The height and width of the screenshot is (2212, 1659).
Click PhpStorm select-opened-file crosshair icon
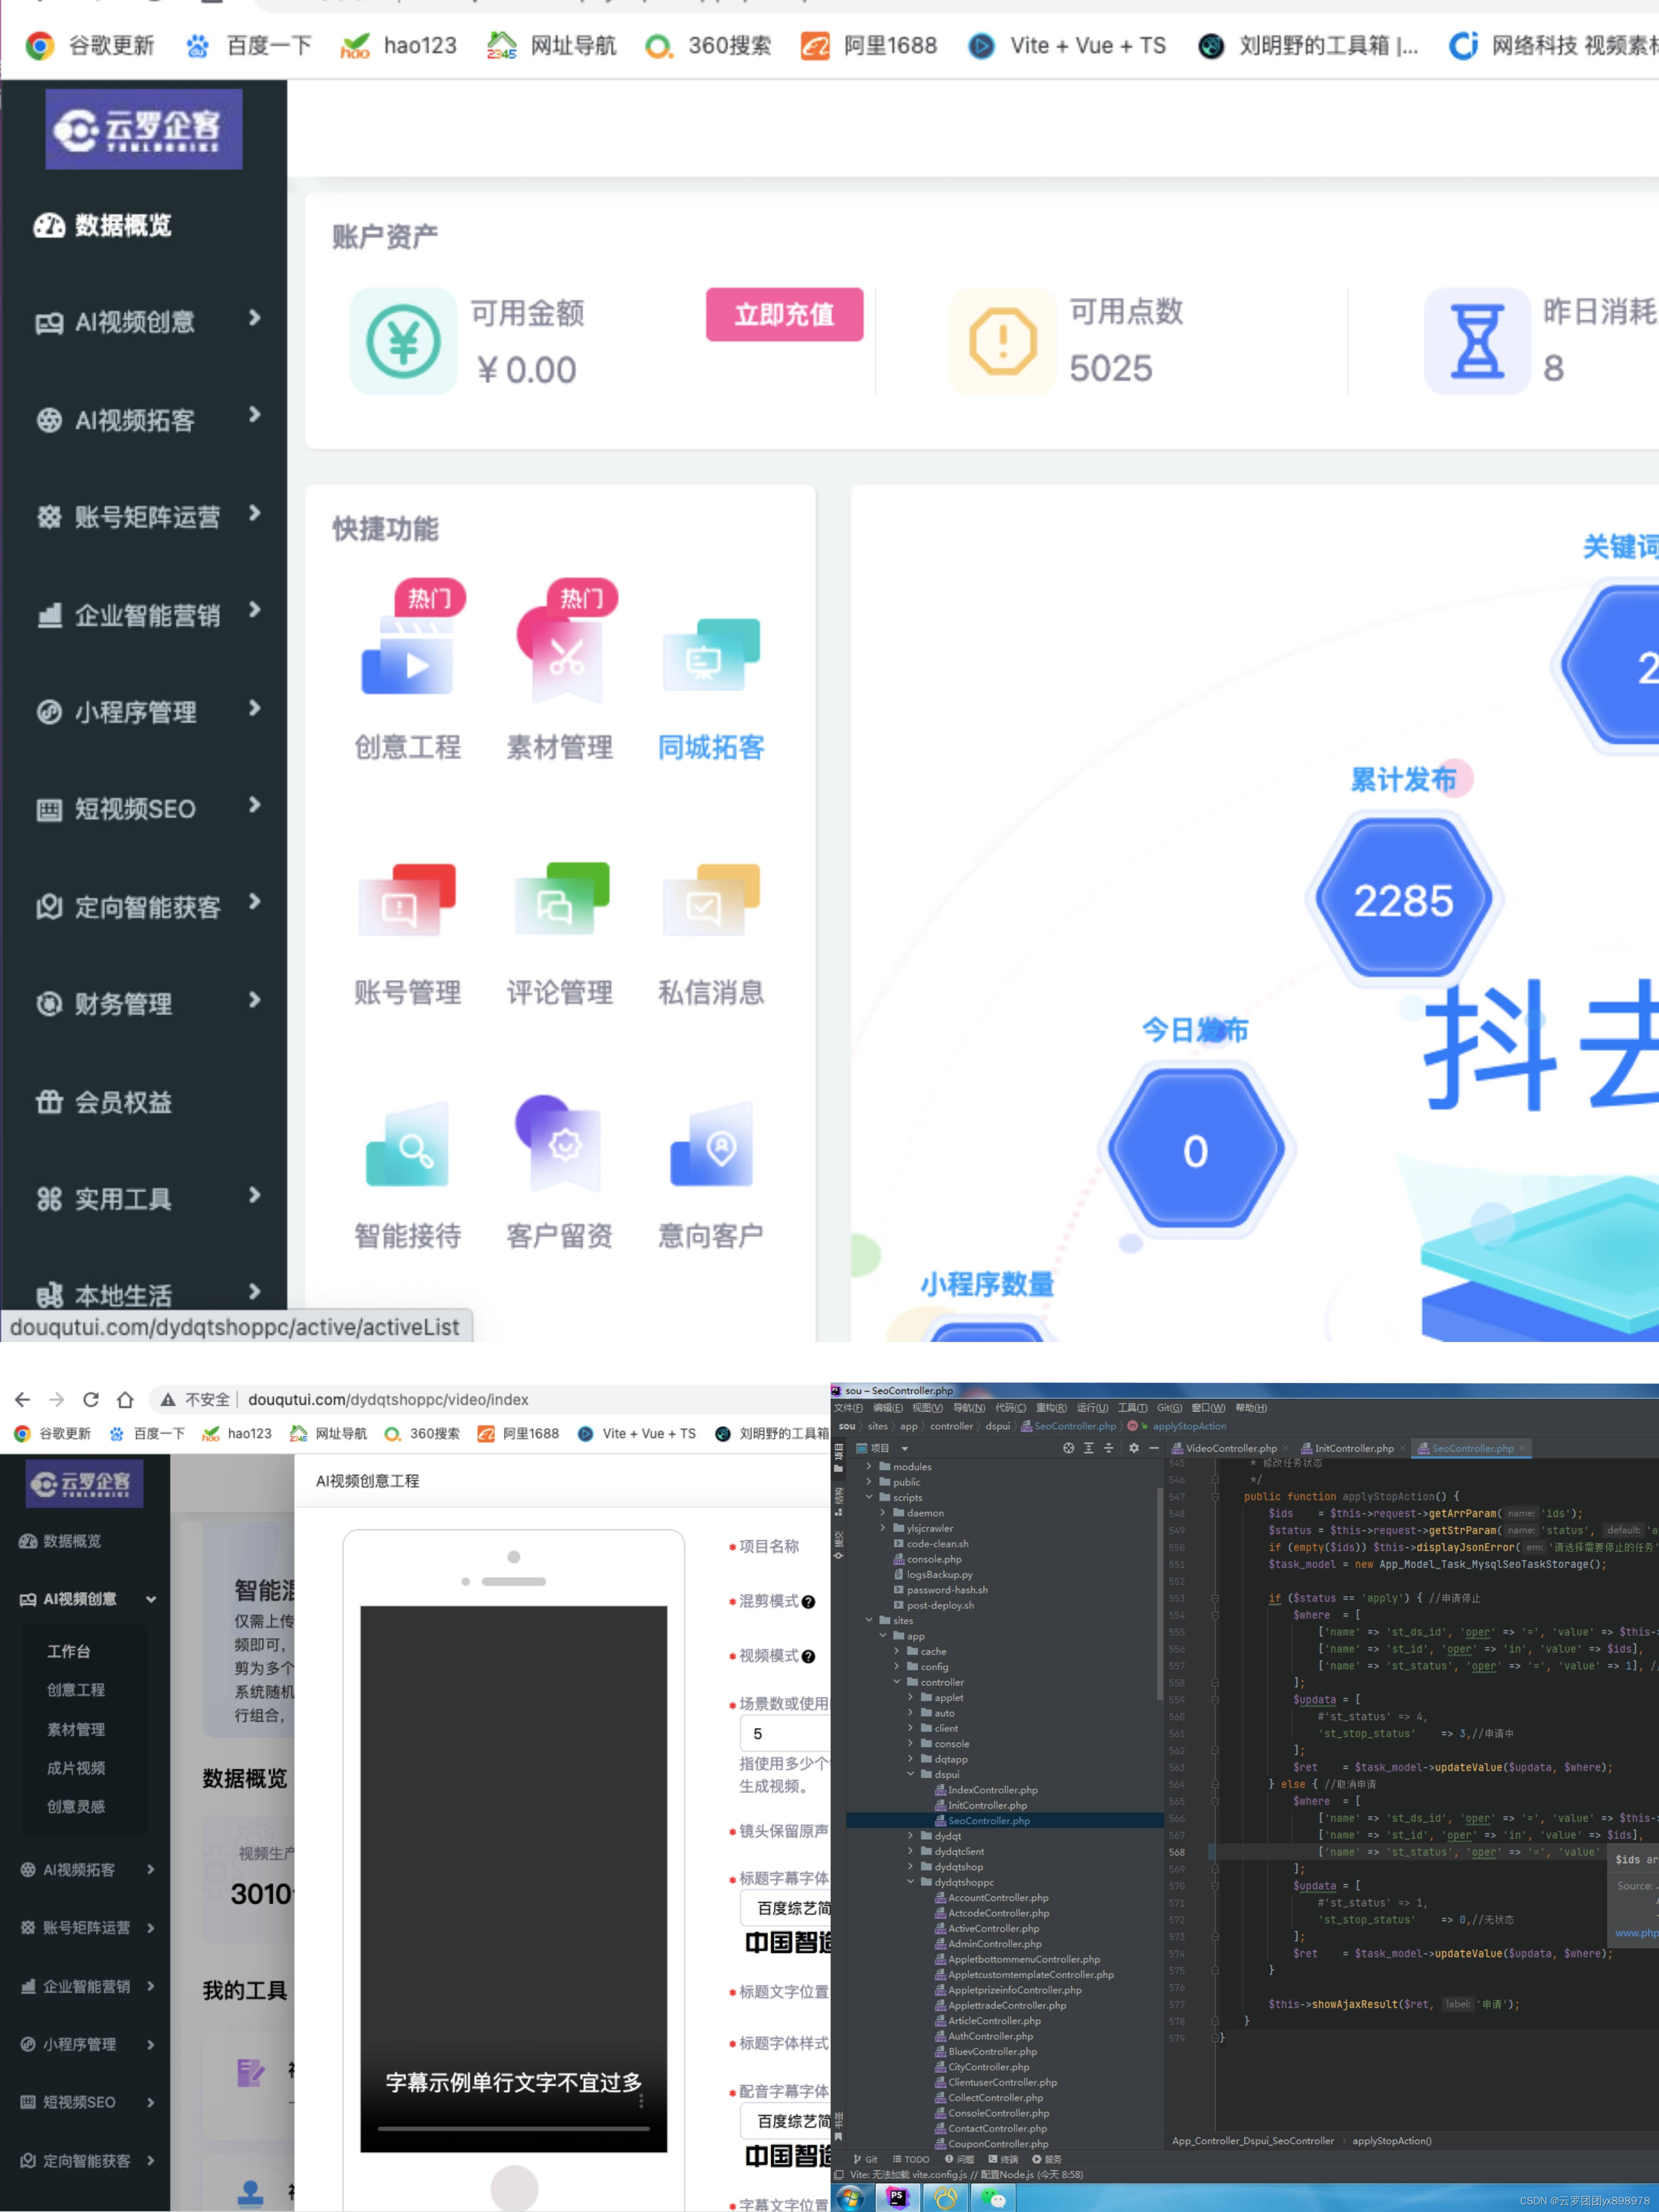[x=1068, y=1448]
